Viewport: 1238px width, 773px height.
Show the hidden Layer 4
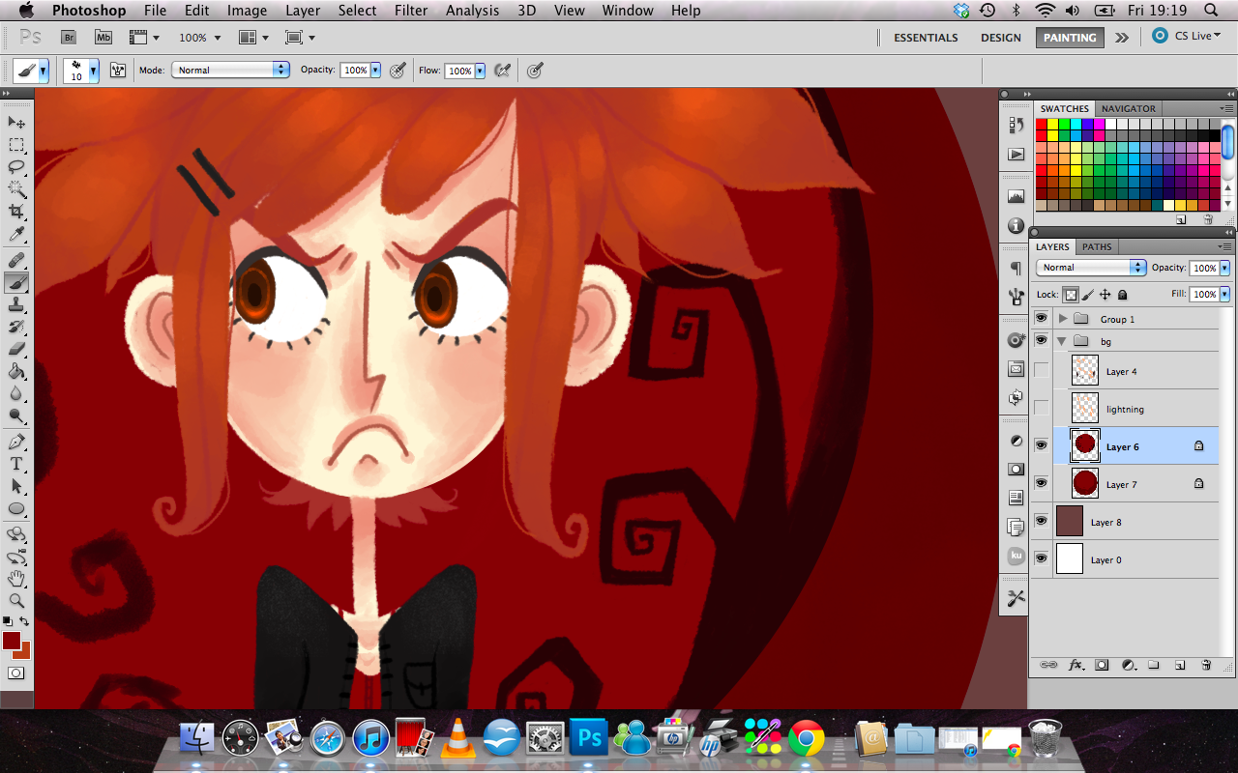(1041, 371)
